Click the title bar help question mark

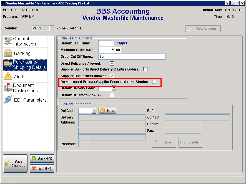227,3
